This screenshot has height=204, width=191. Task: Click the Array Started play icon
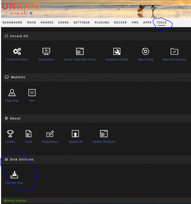pos(5,201)
